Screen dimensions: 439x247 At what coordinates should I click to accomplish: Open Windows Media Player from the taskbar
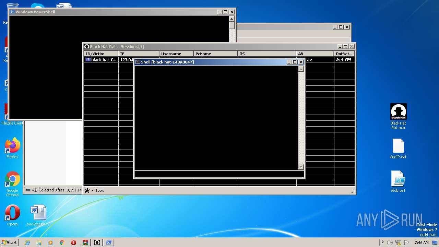point(50,243)
